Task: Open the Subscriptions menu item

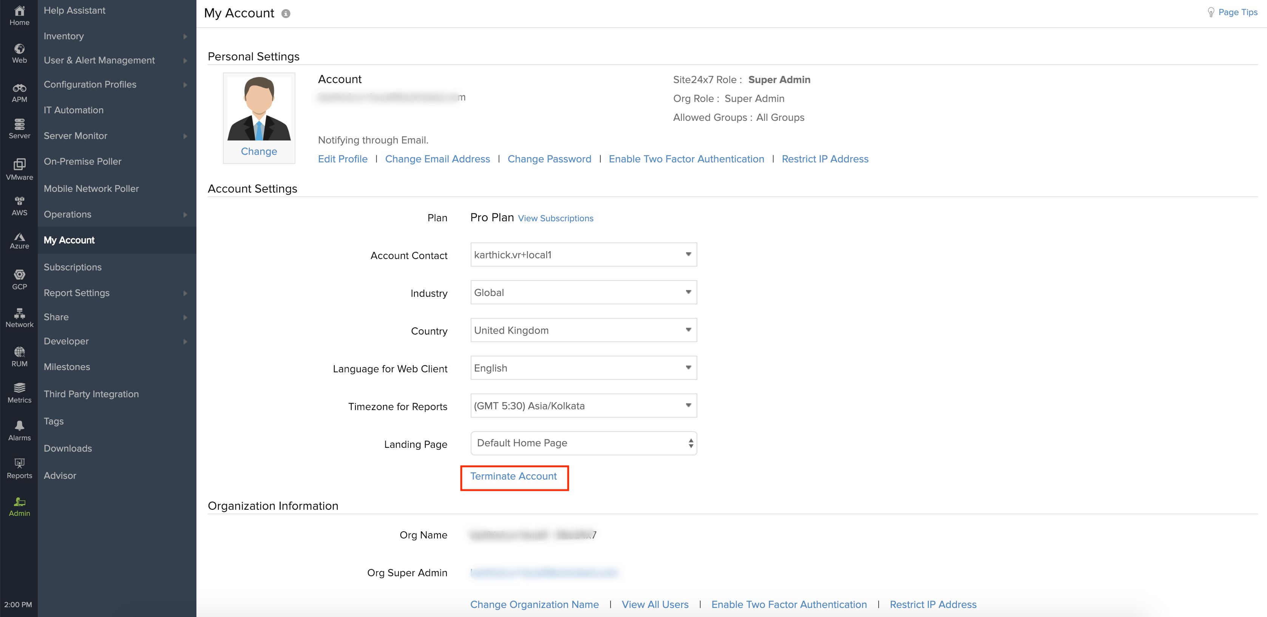Action: click(73, 267)
